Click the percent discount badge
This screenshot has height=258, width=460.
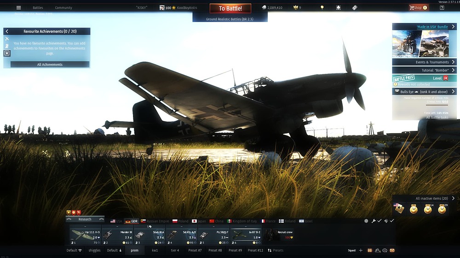[x=79, y=213]
